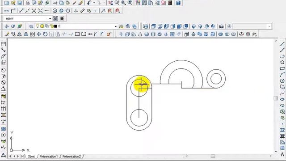
Task: Select the Polygon draw tool
Action: pyautogui.click(x=282, y=62)
